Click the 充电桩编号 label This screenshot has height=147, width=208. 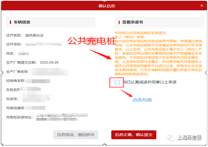tap(15, 108)
